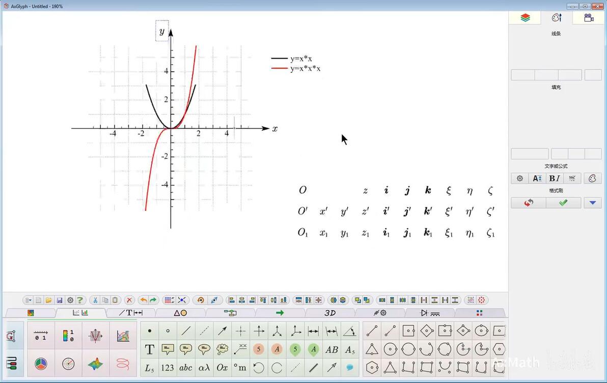Insert a 2D function plot
The height and width of the screenshot is (383, 607).
[x=95, y=335]
